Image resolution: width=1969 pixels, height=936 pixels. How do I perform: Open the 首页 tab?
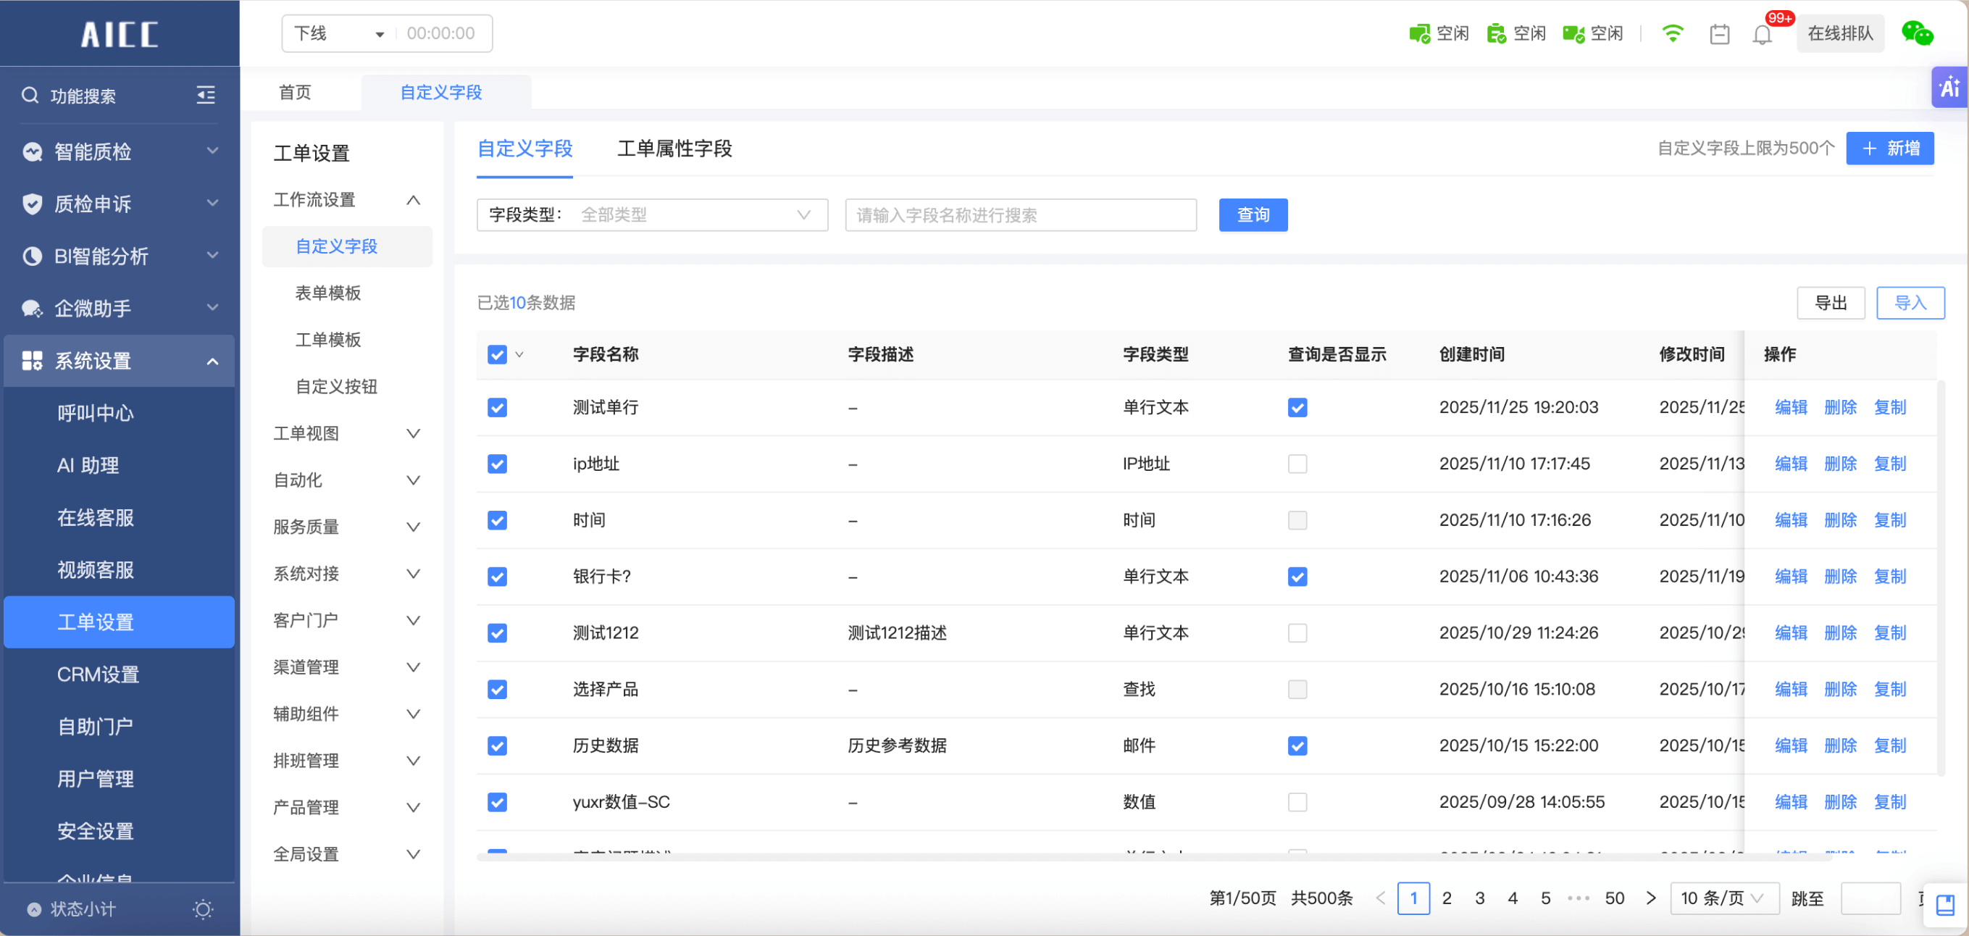tap(295, 93)
